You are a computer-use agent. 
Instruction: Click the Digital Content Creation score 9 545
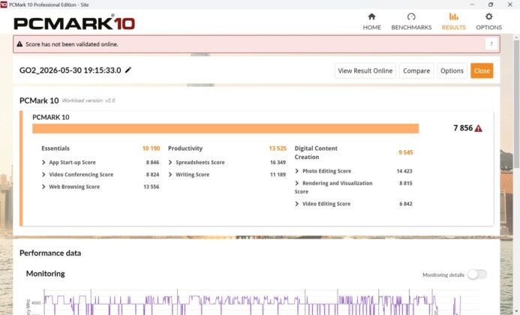[406, 152]
